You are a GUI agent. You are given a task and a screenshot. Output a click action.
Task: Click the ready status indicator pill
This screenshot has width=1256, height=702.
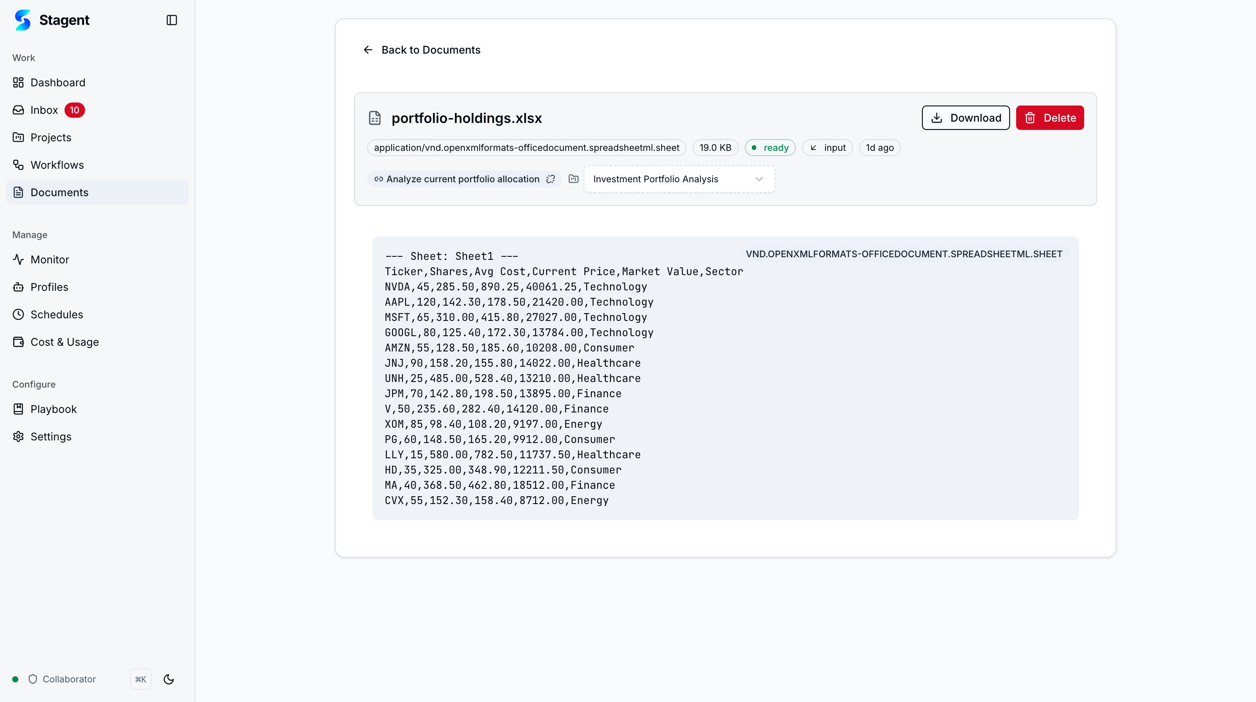[x=770, y=147]
